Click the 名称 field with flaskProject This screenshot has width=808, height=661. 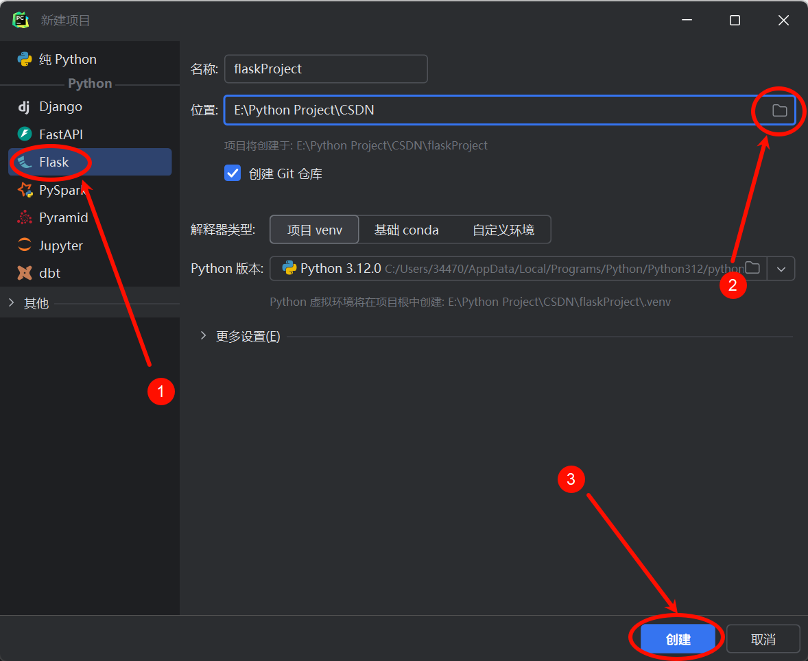click(326, 69)
